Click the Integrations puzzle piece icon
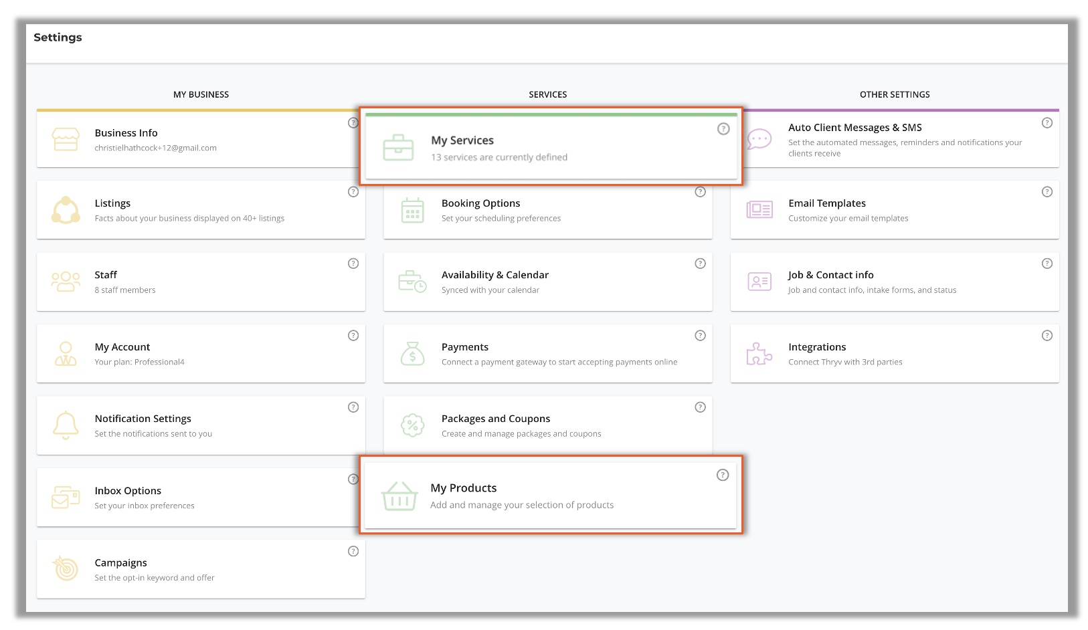This screenshot has width=1088, height=630. [759, 354]
